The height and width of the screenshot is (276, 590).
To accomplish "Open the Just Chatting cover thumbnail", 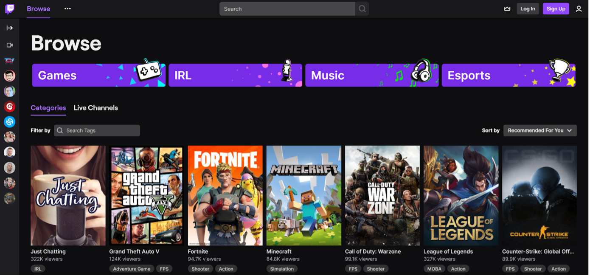I will pos(68,196).
